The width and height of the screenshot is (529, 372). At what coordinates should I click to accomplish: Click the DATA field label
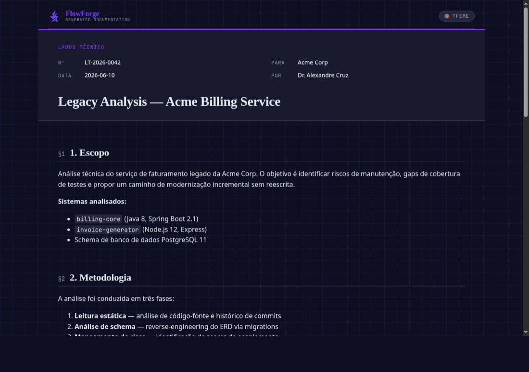65,76
